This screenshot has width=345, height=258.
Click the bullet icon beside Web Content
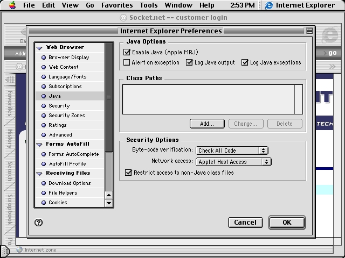(x=44, y=67)
